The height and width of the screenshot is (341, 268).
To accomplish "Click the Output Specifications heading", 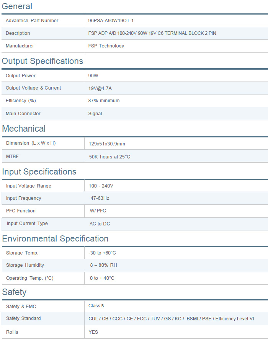I will (x=42, y=61).
